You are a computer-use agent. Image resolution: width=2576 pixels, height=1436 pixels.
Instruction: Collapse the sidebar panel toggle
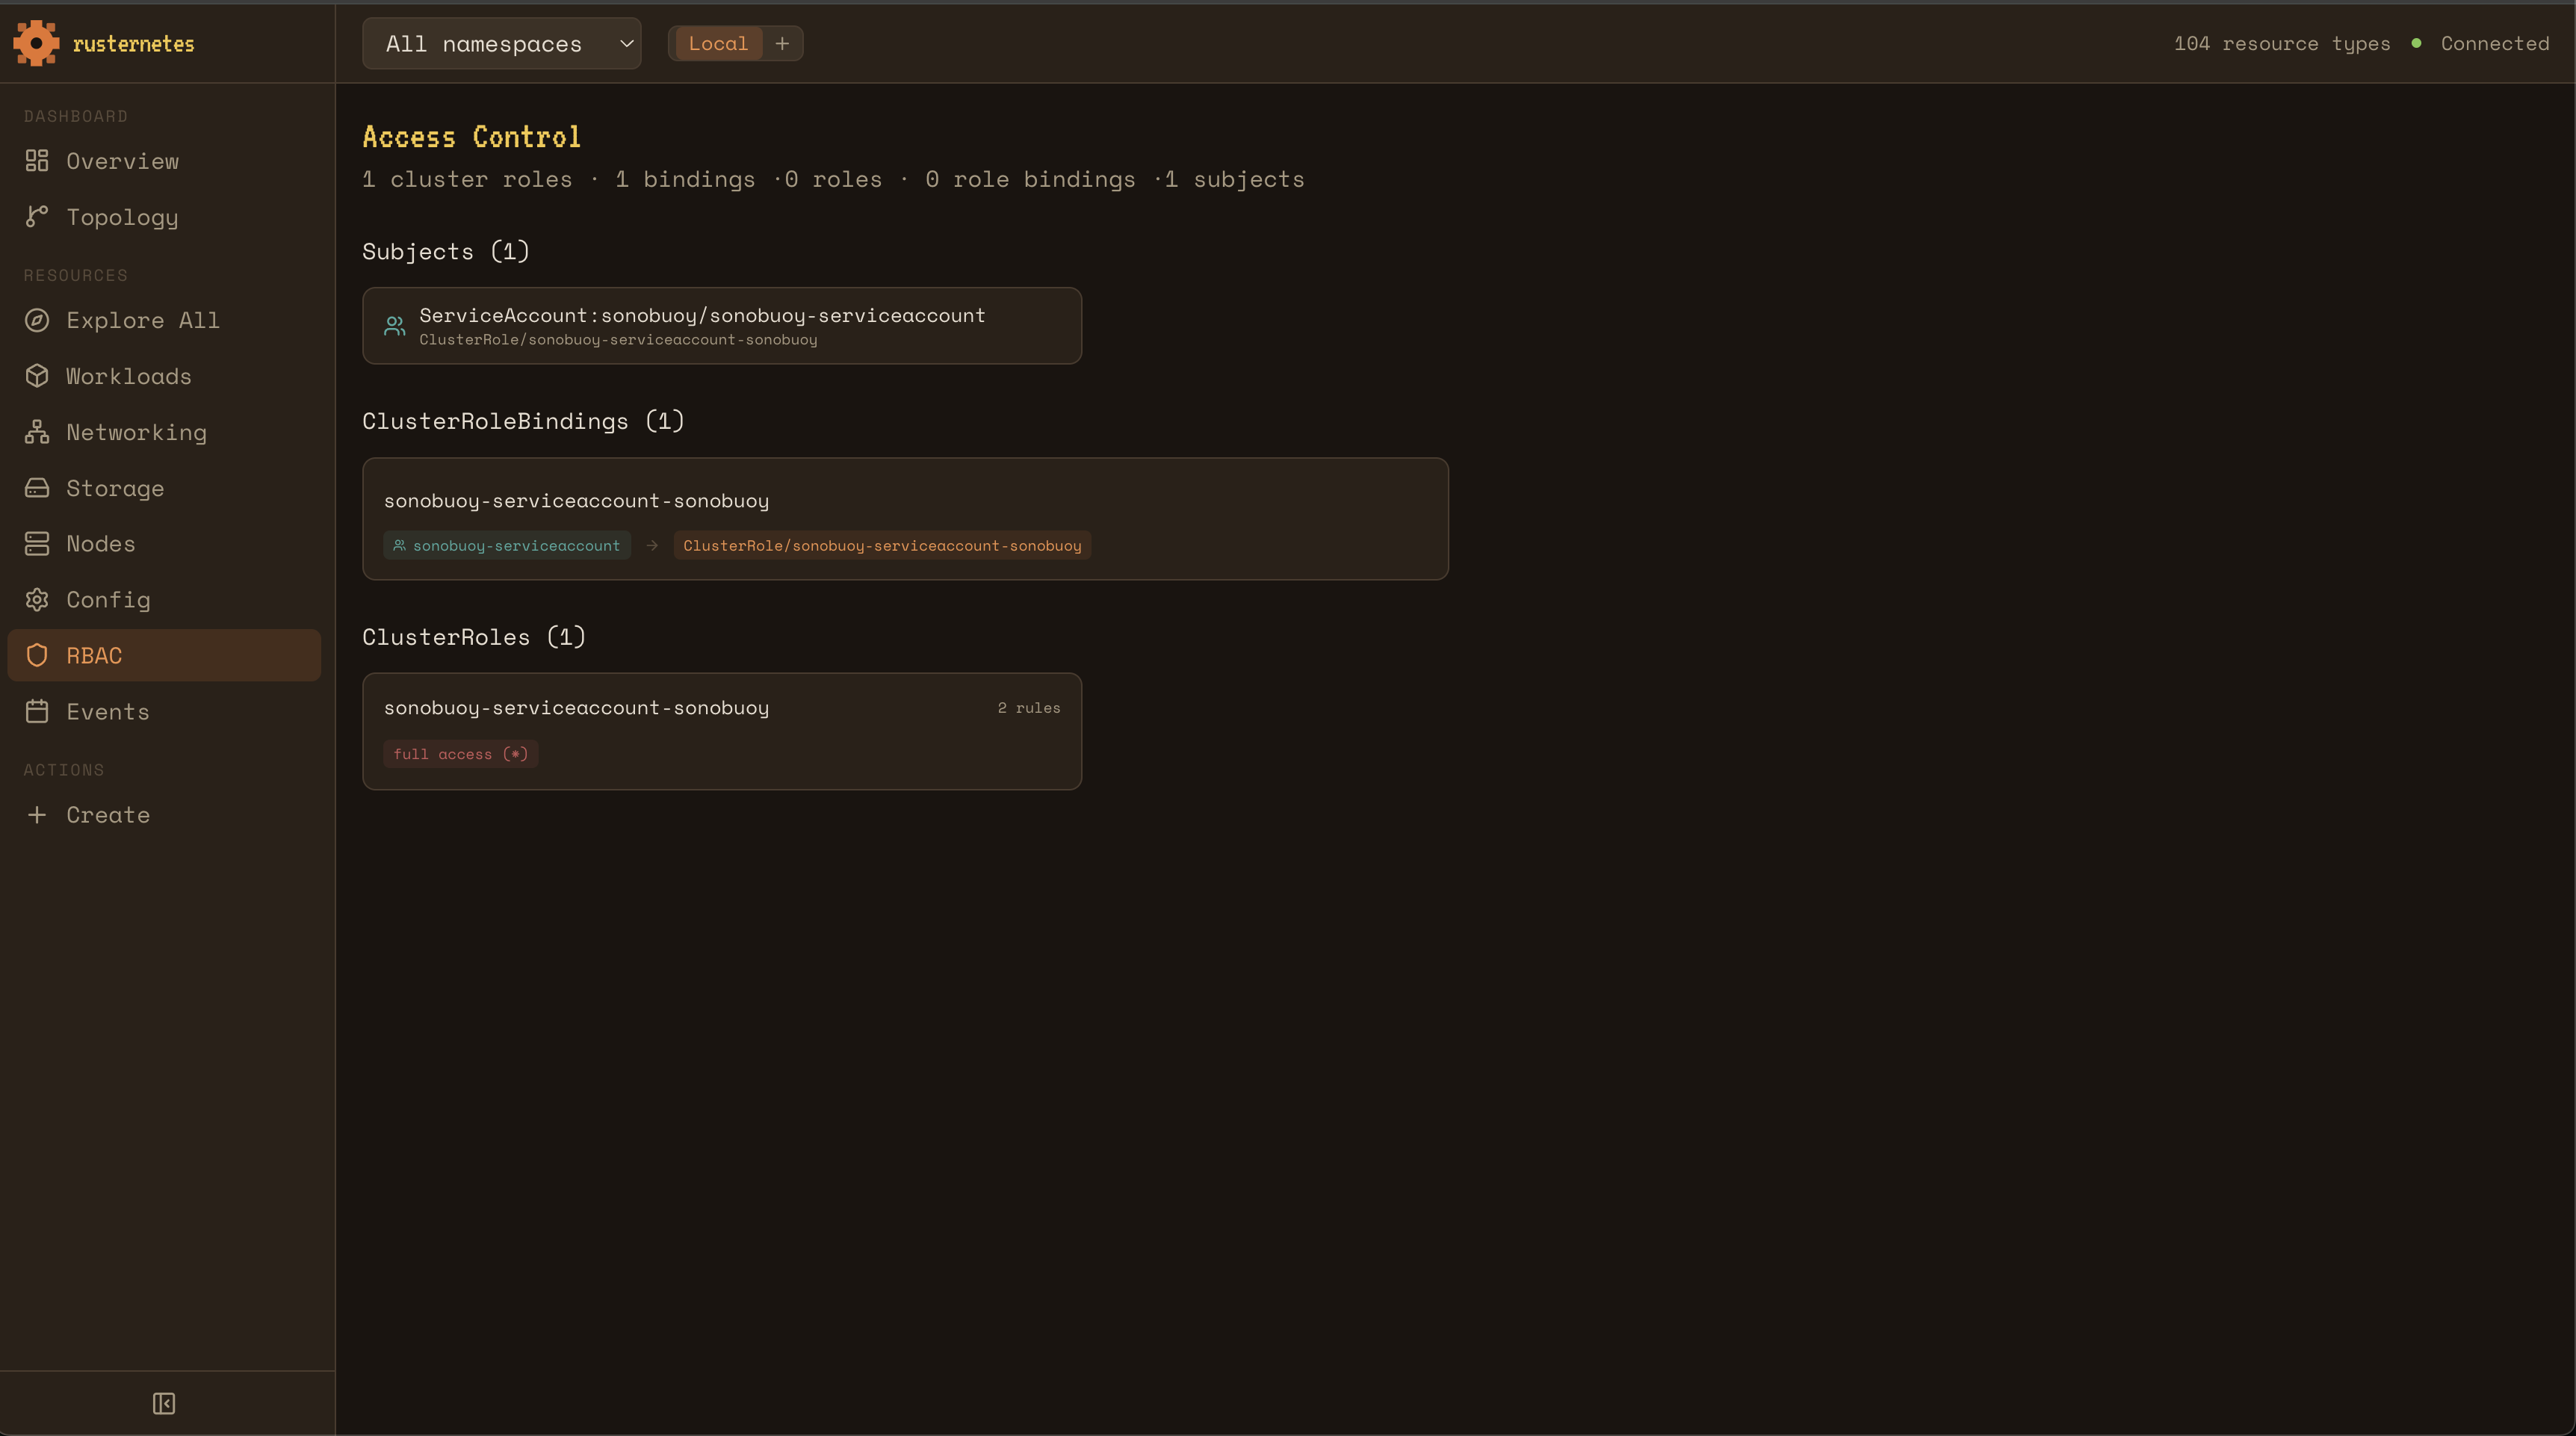pyautogui.click(x=164, y=1404)
